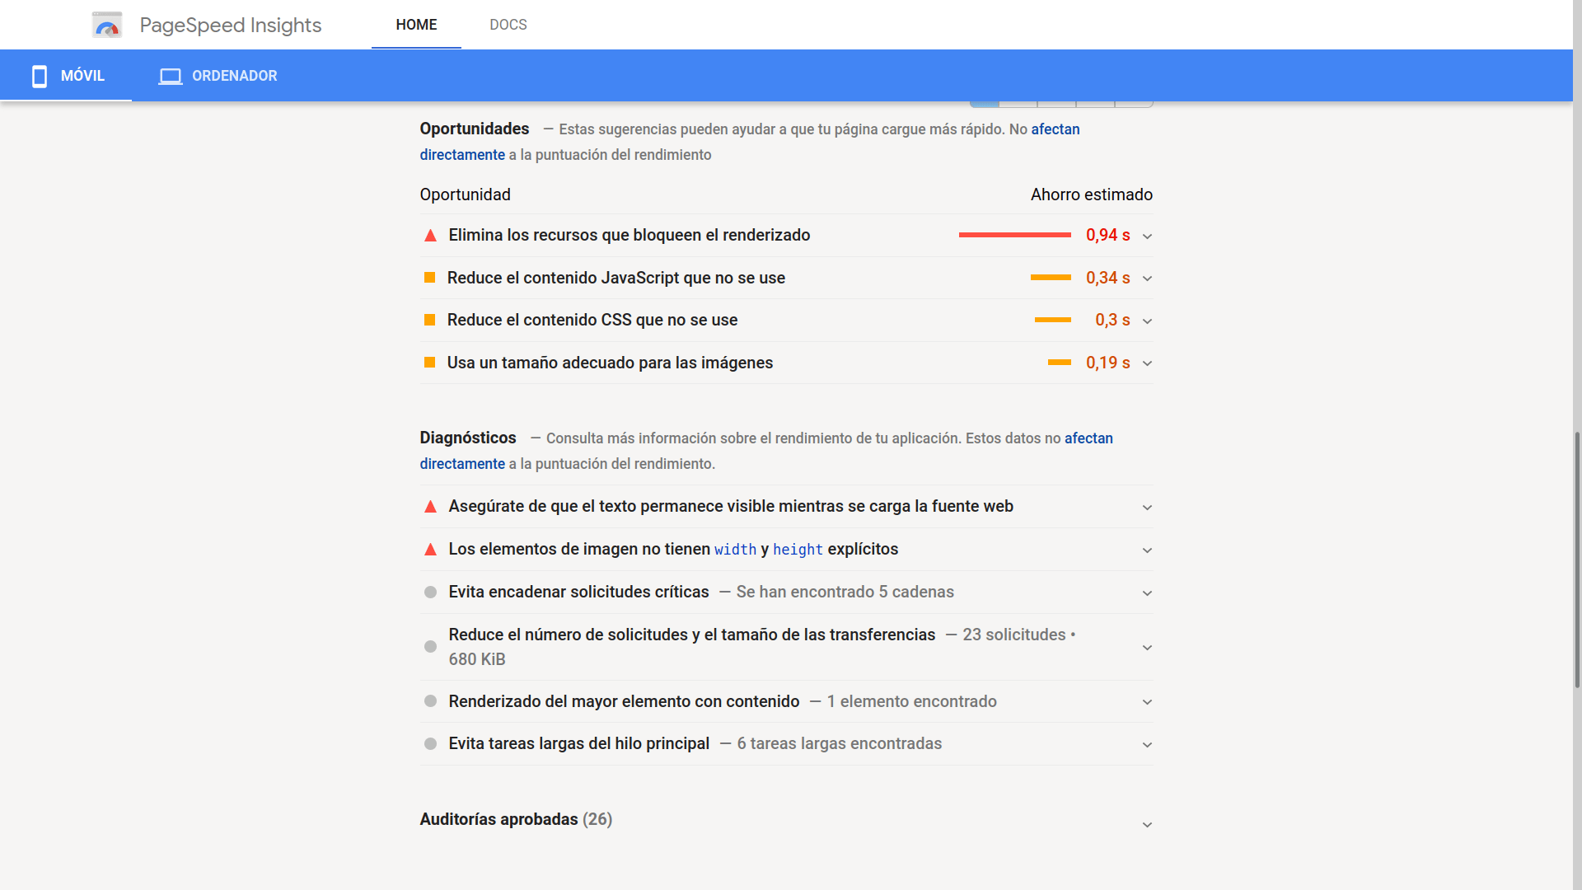Click the orange savings bar for 0,34 s
The height and width of the screenshot is (890, 1582).
click(x=1051, y=278)
